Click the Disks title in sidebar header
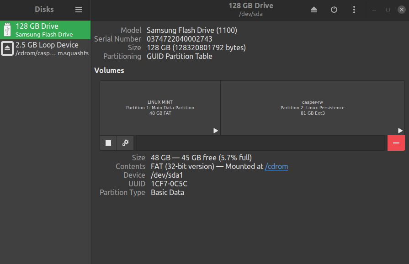Viewport: 409px width, 264px height. (x=44, y=10)
